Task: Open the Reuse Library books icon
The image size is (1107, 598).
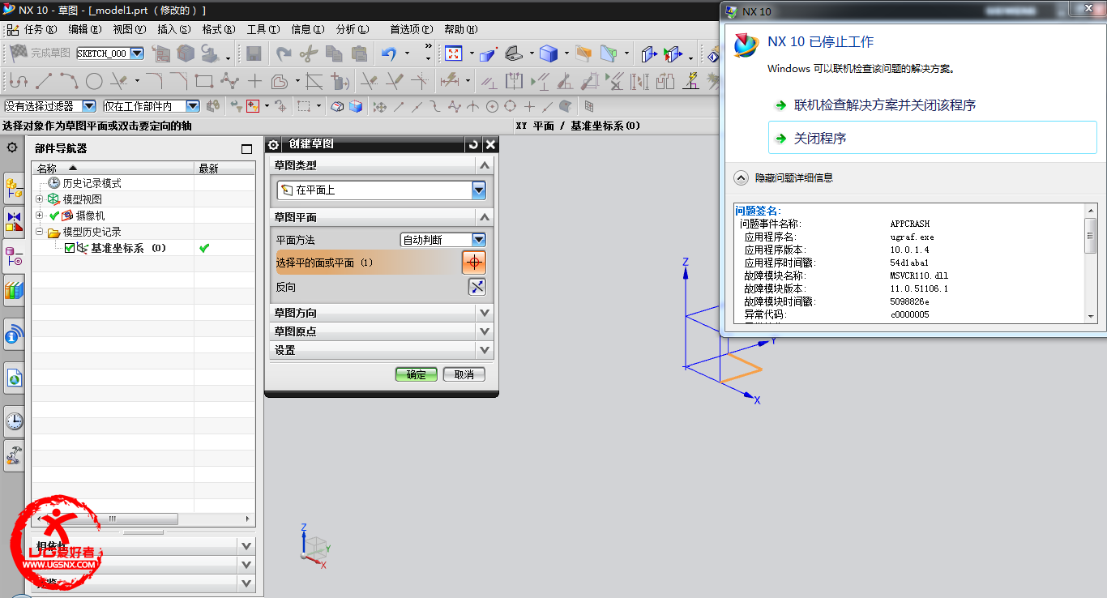Action: [14, 290]
